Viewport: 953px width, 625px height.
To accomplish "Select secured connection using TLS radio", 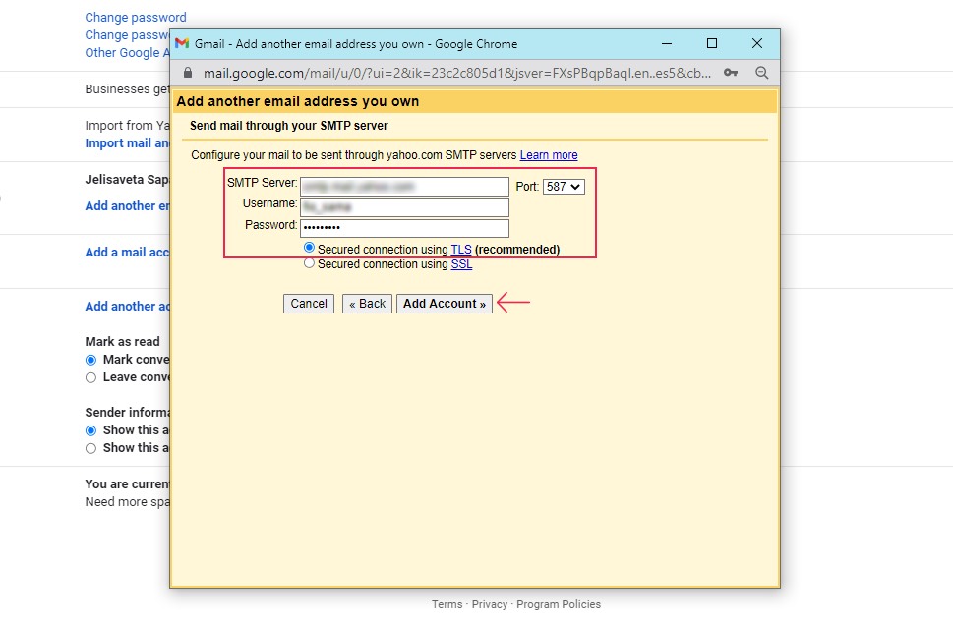I will 310,248.
